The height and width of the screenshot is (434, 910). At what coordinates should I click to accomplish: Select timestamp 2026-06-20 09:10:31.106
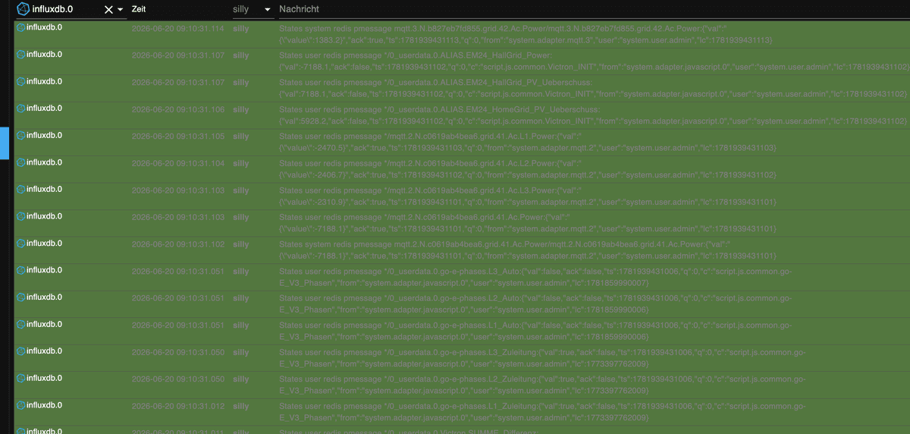pyautogui.click(x=178, y=109)
